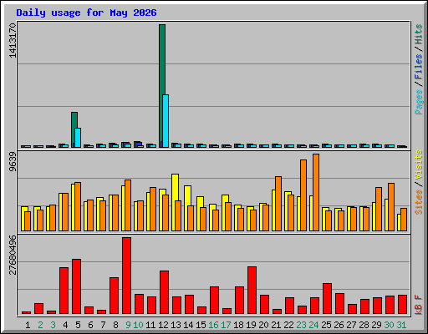This screenshot has width=428, height=334.
Task: Click green weekend day label 24
Action: pos(313,325)
